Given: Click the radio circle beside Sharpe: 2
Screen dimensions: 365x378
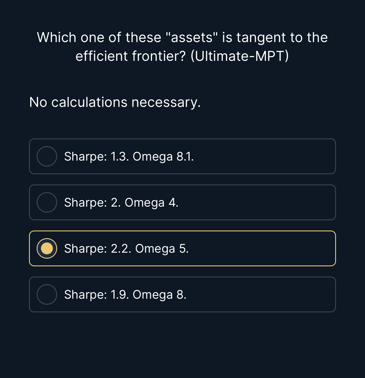Looking at the screenshot, I should click(47, 202).
